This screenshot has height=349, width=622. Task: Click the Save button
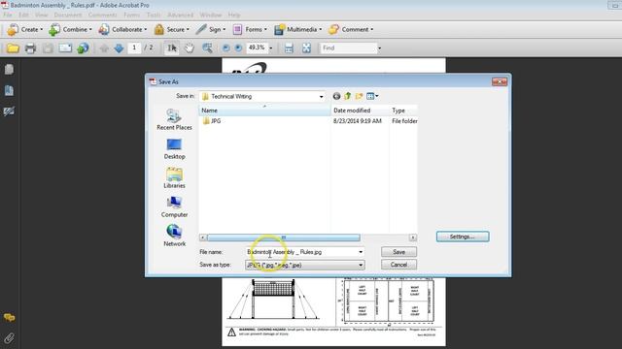click(398, 252)
